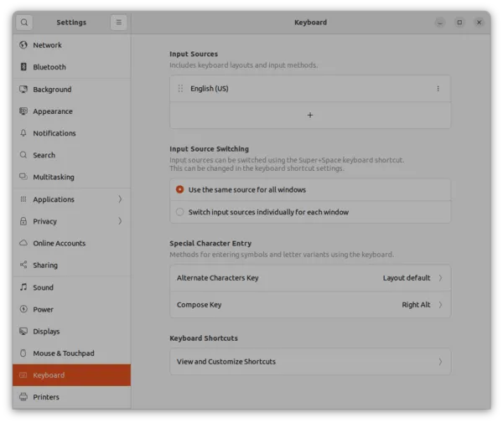This screenshot has height=423, width=503.
Task: Go to Notifications settings
Action: [71, 133]
